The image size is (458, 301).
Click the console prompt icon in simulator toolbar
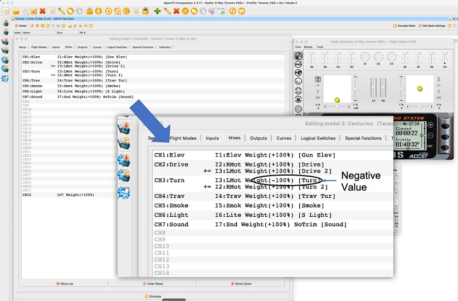(x=298, y=81)
